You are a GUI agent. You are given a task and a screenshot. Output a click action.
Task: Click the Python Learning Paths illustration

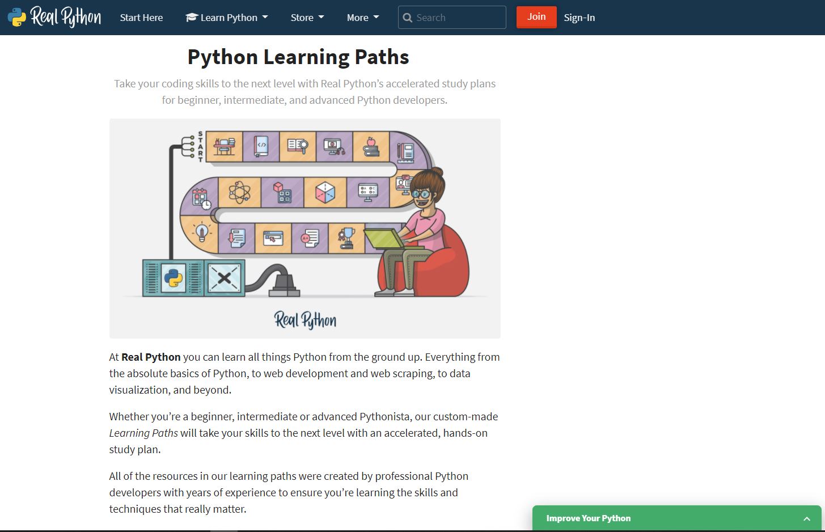click(305, 229)
